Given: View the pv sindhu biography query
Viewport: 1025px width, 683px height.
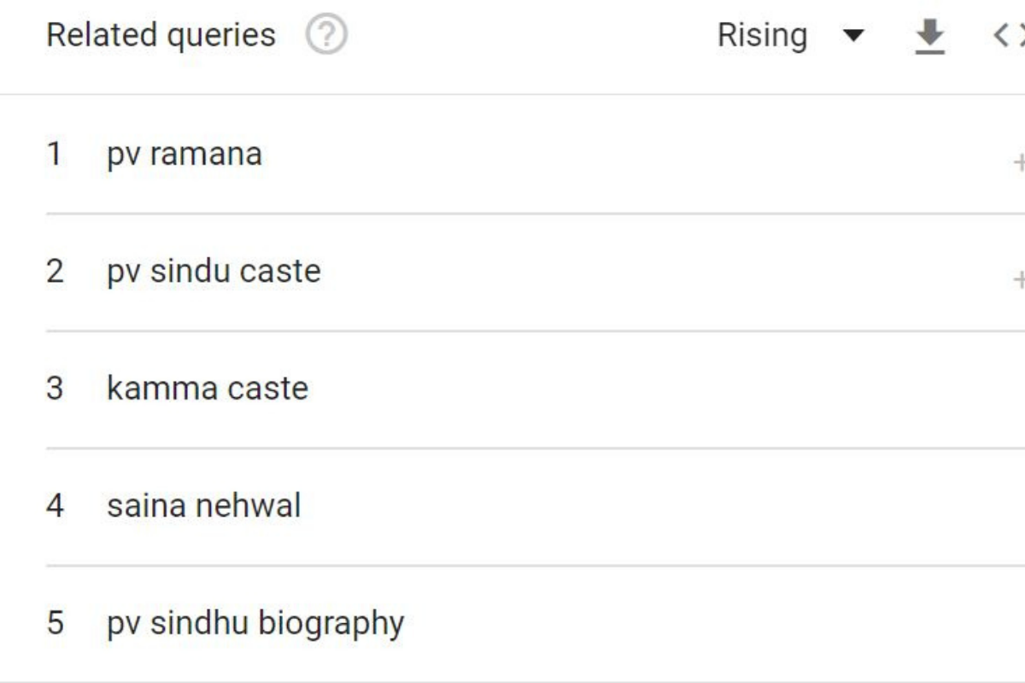Looking at the screenshot, I should (255, 623).
